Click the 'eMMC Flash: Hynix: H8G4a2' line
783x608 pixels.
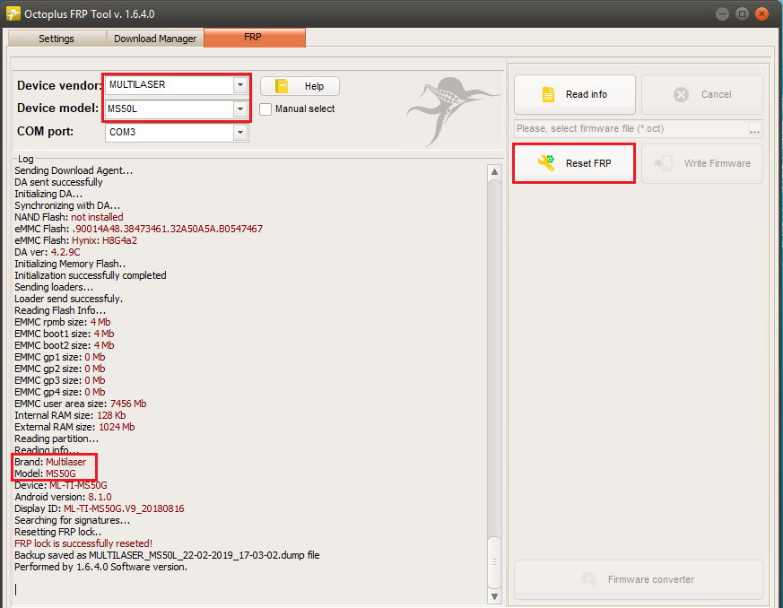pyautogui.click(x=75, y=240)
